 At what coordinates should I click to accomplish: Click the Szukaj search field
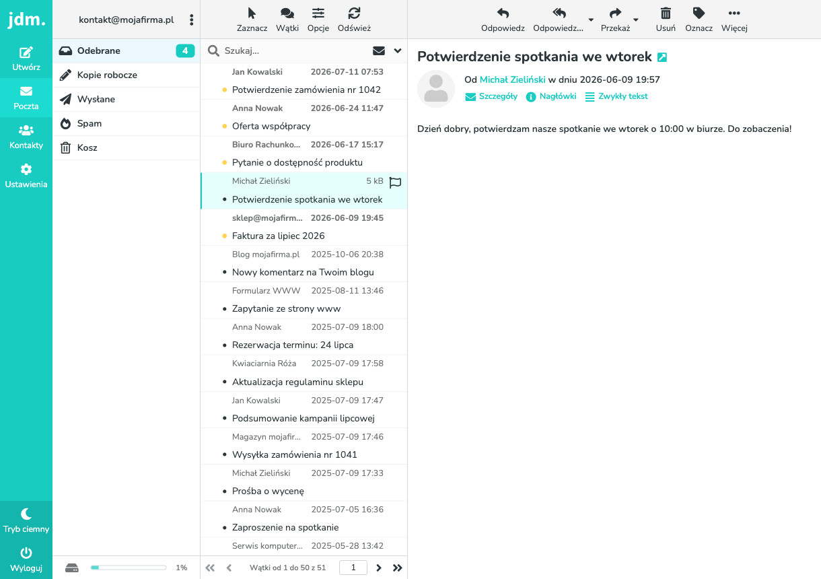295,50
